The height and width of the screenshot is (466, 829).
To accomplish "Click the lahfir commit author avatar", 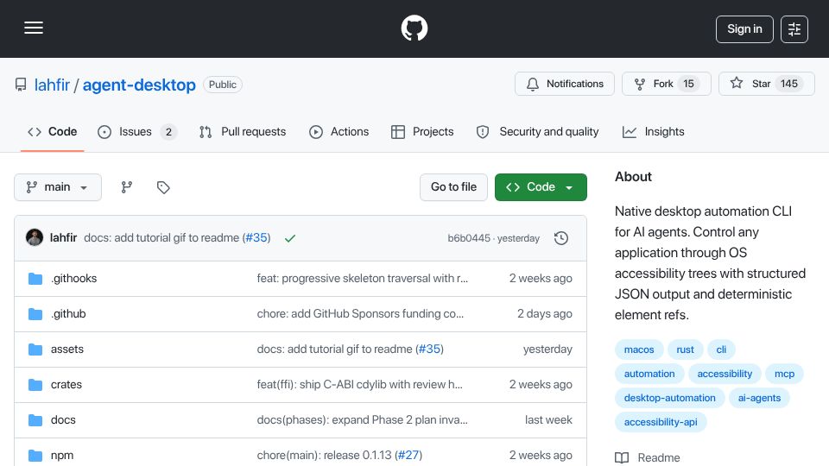I will click(x=35, y=238).
